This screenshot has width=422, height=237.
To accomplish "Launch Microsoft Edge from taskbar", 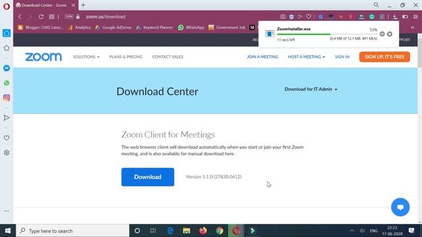I will pos(170,230).
